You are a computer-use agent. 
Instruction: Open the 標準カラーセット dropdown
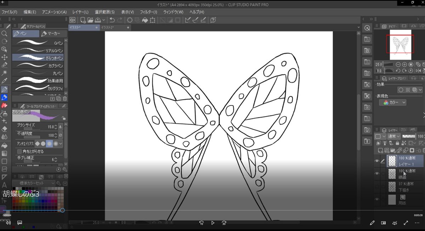[34, 183]
